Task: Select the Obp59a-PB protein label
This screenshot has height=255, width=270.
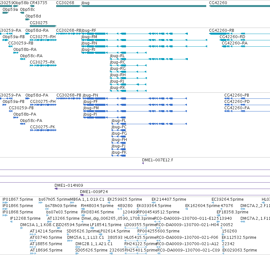Action: (13, 102)
